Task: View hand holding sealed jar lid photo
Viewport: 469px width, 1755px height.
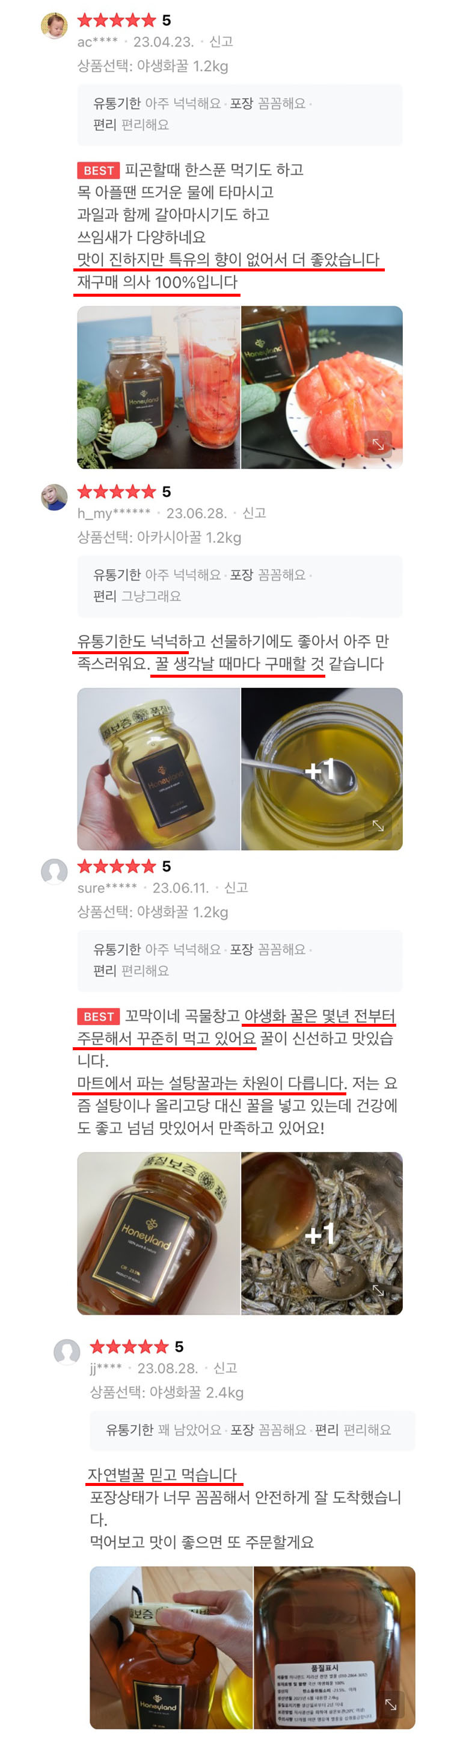Action: [171, 1648]
